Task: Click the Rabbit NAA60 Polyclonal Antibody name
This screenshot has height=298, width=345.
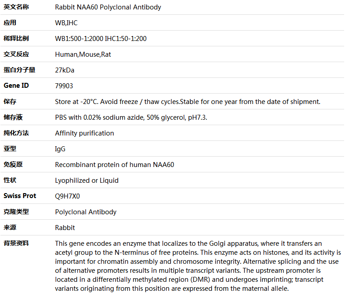Action: 108,7
